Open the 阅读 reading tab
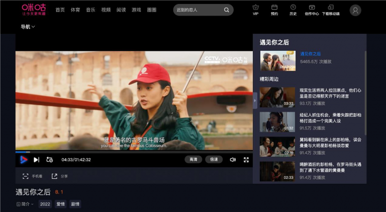386x212 pixels. (x=121, y=10)
